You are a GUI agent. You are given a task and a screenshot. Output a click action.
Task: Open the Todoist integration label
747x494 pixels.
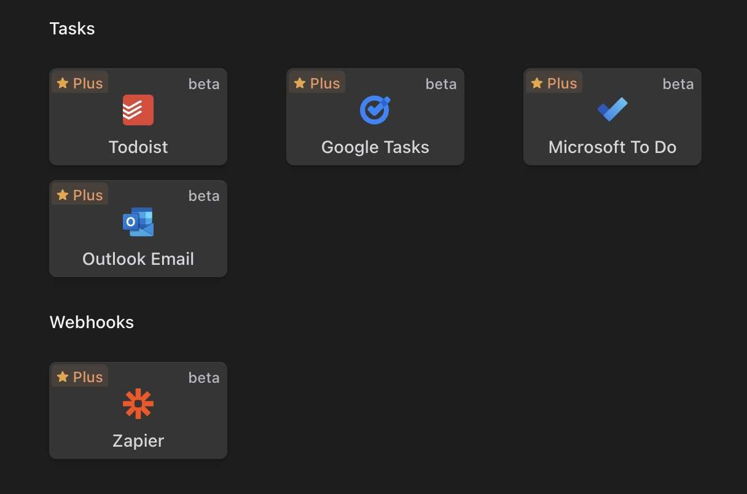tap(138, 147)
